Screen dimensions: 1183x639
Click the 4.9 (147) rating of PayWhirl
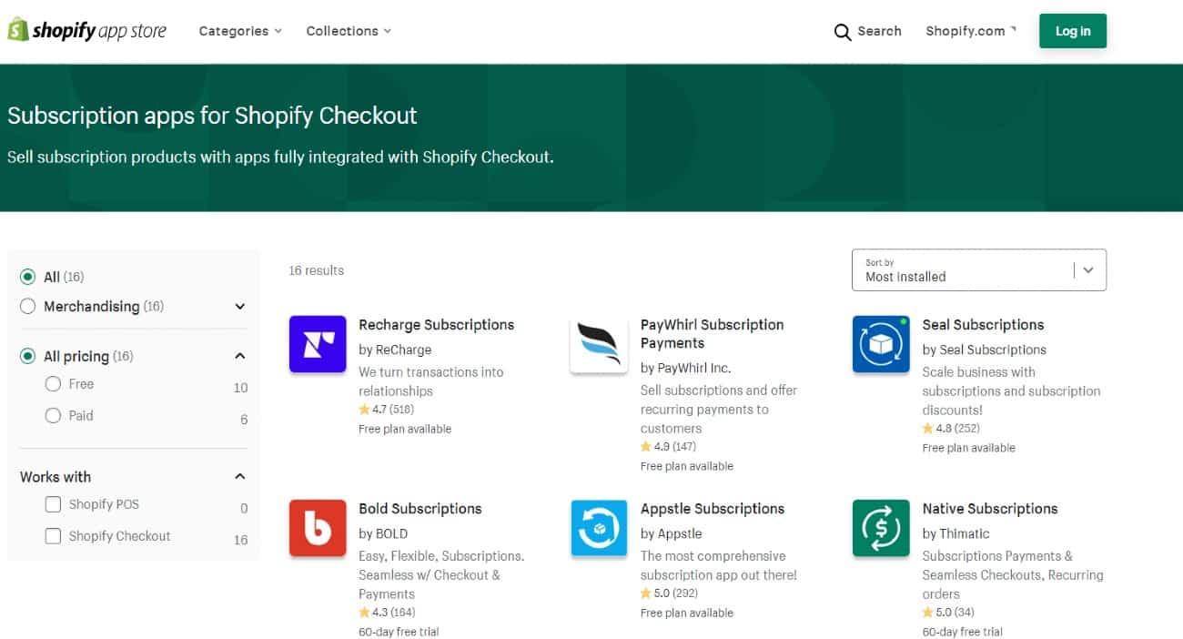(668, 447)
